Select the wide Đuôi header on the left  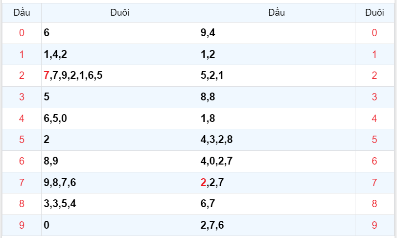[119, 13]
